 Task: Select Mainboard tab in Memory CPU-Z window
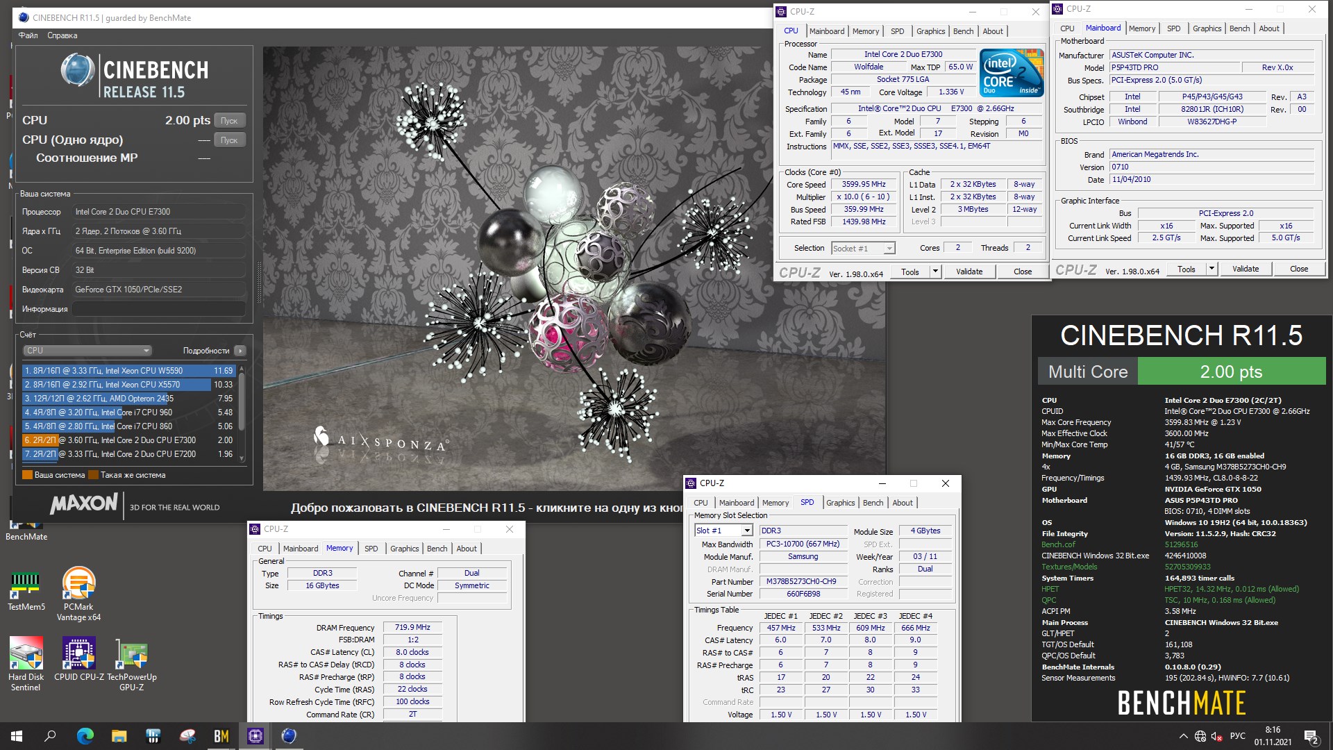tap(301, 549)
